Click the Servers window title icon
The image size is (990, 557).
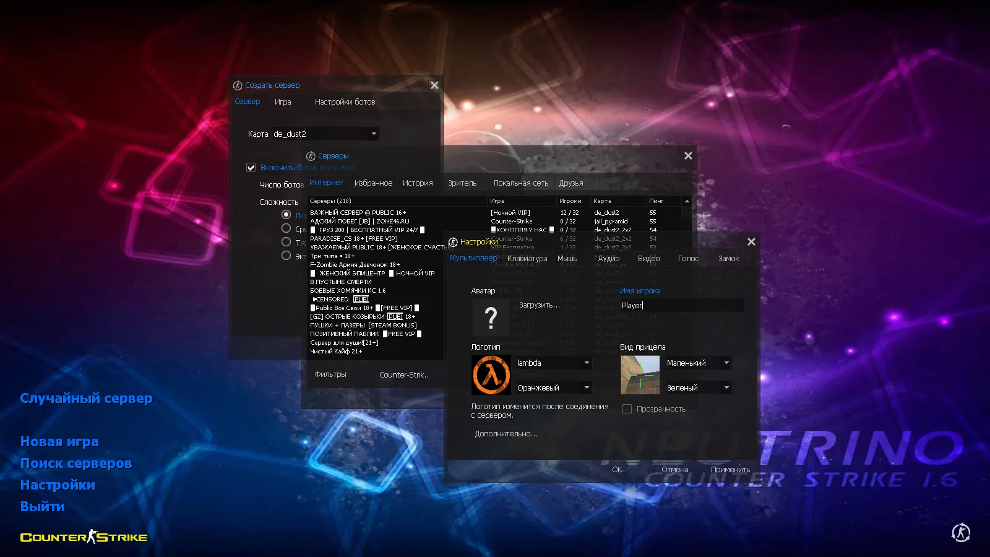coord(311,156)
